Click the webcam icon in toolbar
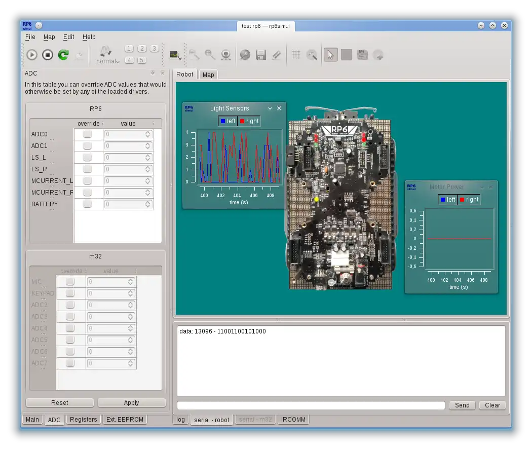532x449 pixels. pyautogui.click(x=226, y=55)
